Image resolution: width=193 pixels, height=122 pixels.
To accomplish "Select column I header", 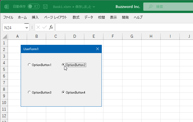I will (x=170, y=36).
